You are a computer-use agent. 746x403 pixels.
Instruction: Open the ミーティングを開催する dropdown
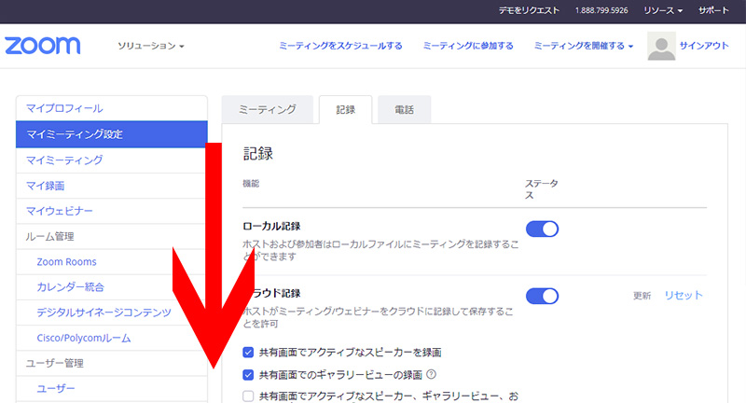584,46
